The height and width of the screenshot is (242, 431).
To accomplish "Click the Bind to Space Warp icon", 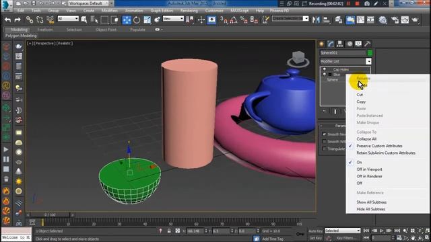I will (50, 19).
